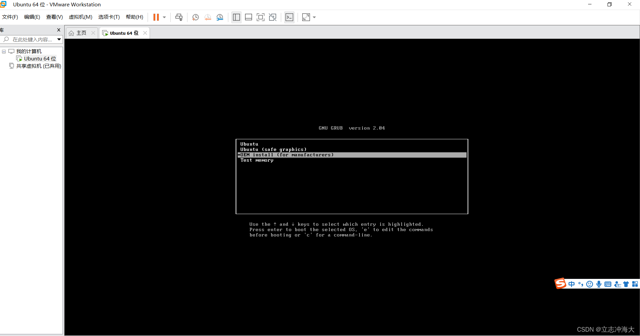Viewport: 640px width, 336px height.
Task: Click the Unity mode icon
Action: (x=273, y=17)
